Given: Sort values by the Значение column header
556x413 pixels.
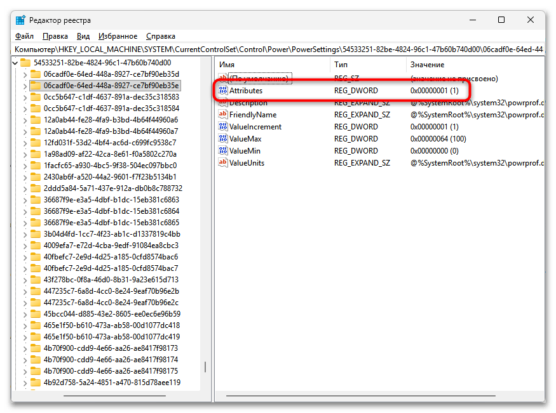Looking at the screenshot, I should click(475, 65).
